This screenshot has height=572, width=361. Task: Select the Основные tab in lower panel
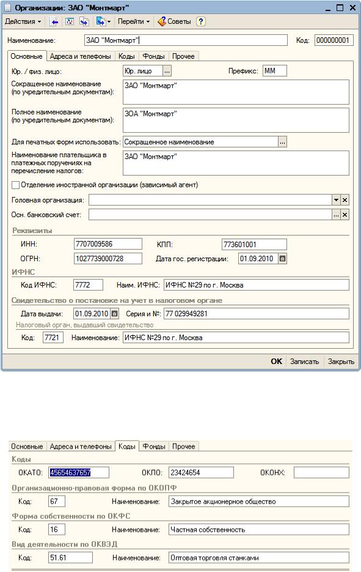[x=27, y=447]
